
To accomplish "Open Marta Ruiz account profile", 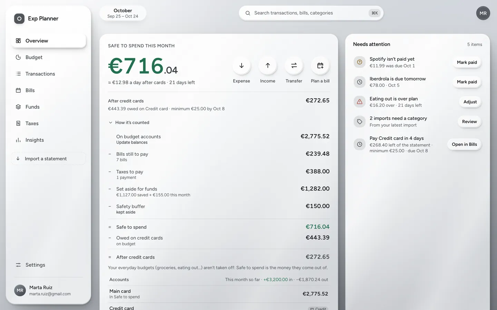I will pyautogui.click(x=48, y=290).
